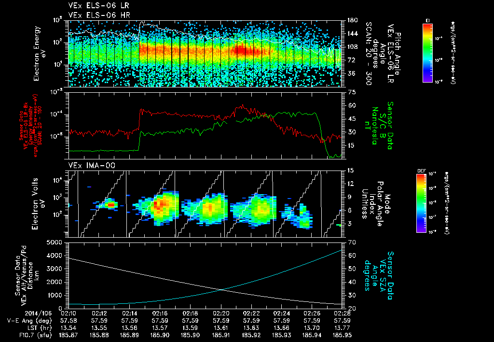
Task: Click the 02:16 time tick label
Action: [160, 314]
